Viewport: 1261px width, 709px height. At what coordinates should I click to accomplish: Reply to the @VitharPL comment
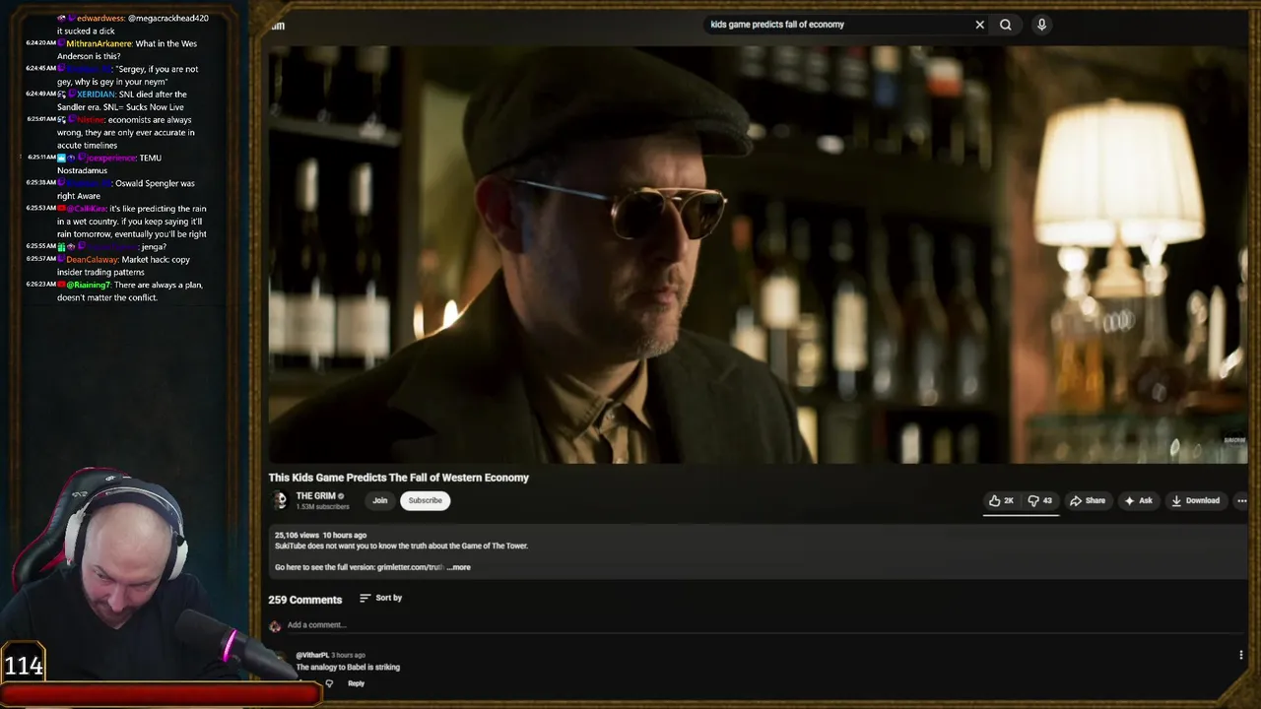point(356,683)
